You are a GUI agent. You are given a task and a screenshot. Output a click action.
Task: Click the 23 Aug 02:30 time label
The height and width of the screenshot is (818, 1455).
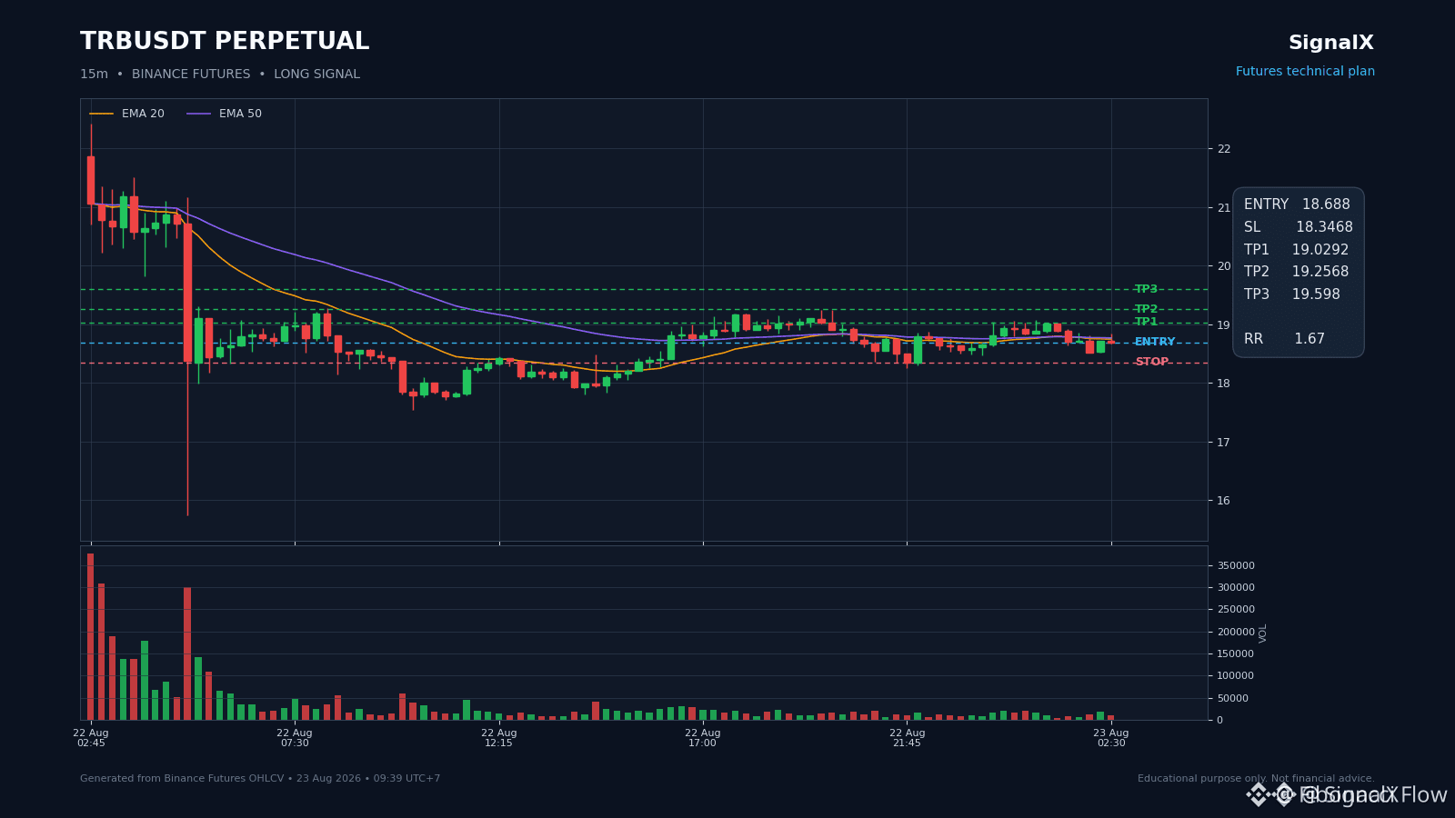coord(1111,738)
